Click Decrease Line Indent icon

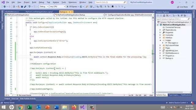(98, 7)
